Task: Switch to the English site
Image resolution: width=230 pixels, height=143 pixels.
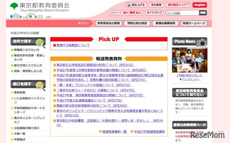Action: click(200, 5)
